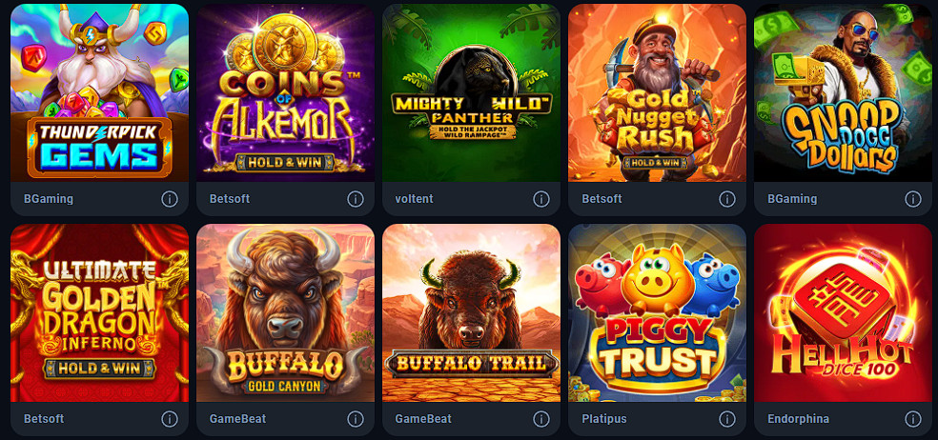Select Mighty Wild Panther game thumbnail
The width and height of the screenshot is (938, 440).
[472, 92]
